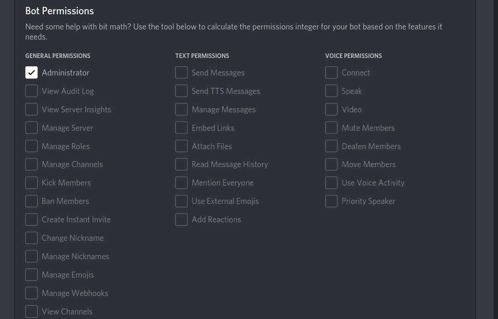This screenshot has width=498, height=319.
Task: Toggle the Mention Everyone permission
Action: pyautogui.click(x=181, y=183)
